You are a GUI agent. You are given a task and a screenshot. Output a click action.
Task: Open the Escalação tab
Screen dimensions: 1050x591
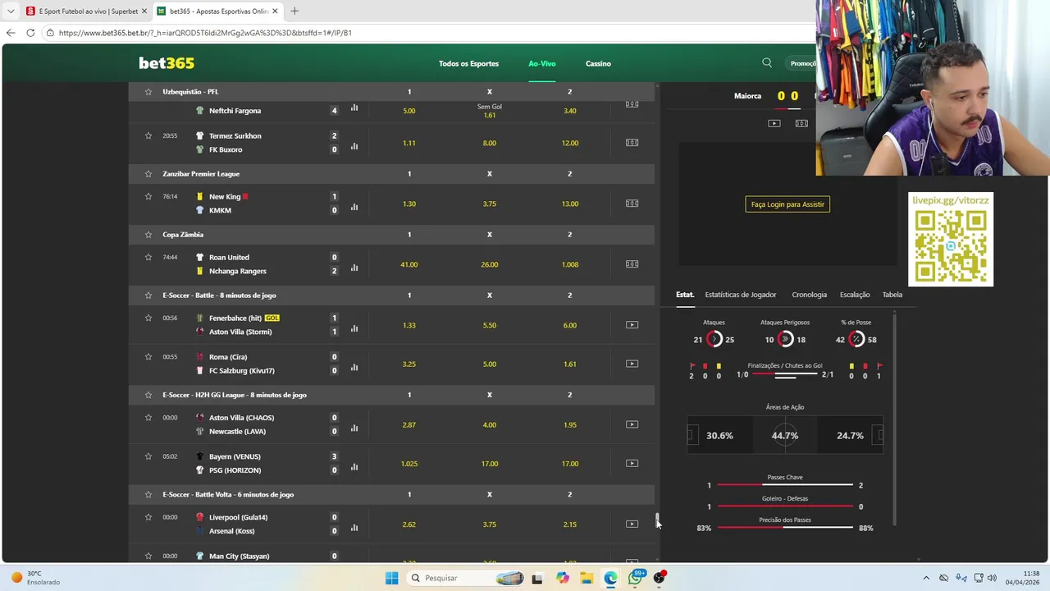point(855,295)
